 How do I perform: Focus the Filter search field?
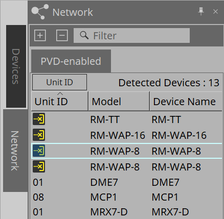pyautogui.click(x=131, y=36)
